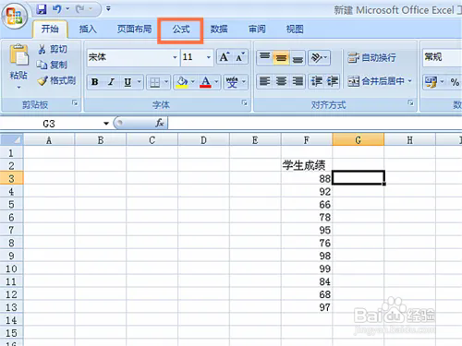Image resolution: width=462 pixels, height=346 pixels.
Task: Click 合并后居中 merge and center
Action: [x=376, y=81]
